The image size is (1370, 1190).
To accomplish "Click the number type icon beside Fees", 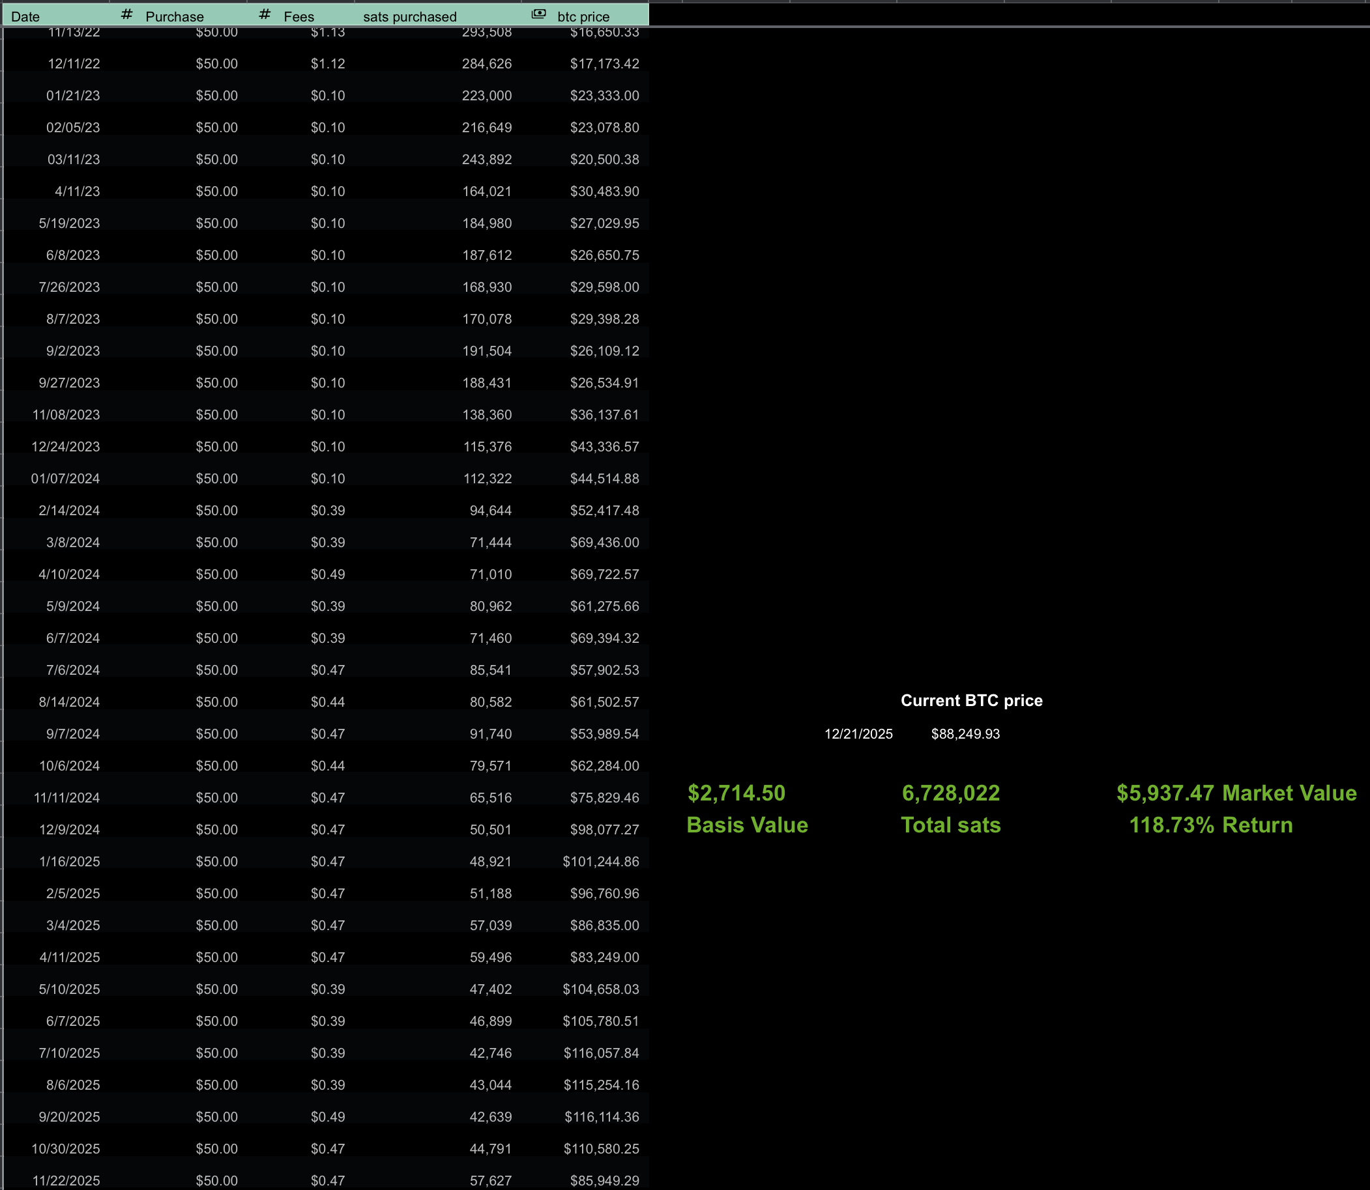I will tap(265, 14).
